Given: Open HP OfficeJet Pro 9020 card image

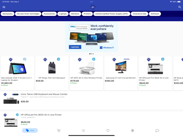Looking at the screenshot, I should [x=155, y=69].
